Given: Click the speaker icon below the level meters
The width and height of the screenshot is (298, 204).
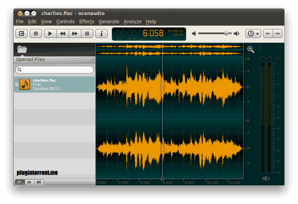Looking at the screenshot, I should point(266,178).
